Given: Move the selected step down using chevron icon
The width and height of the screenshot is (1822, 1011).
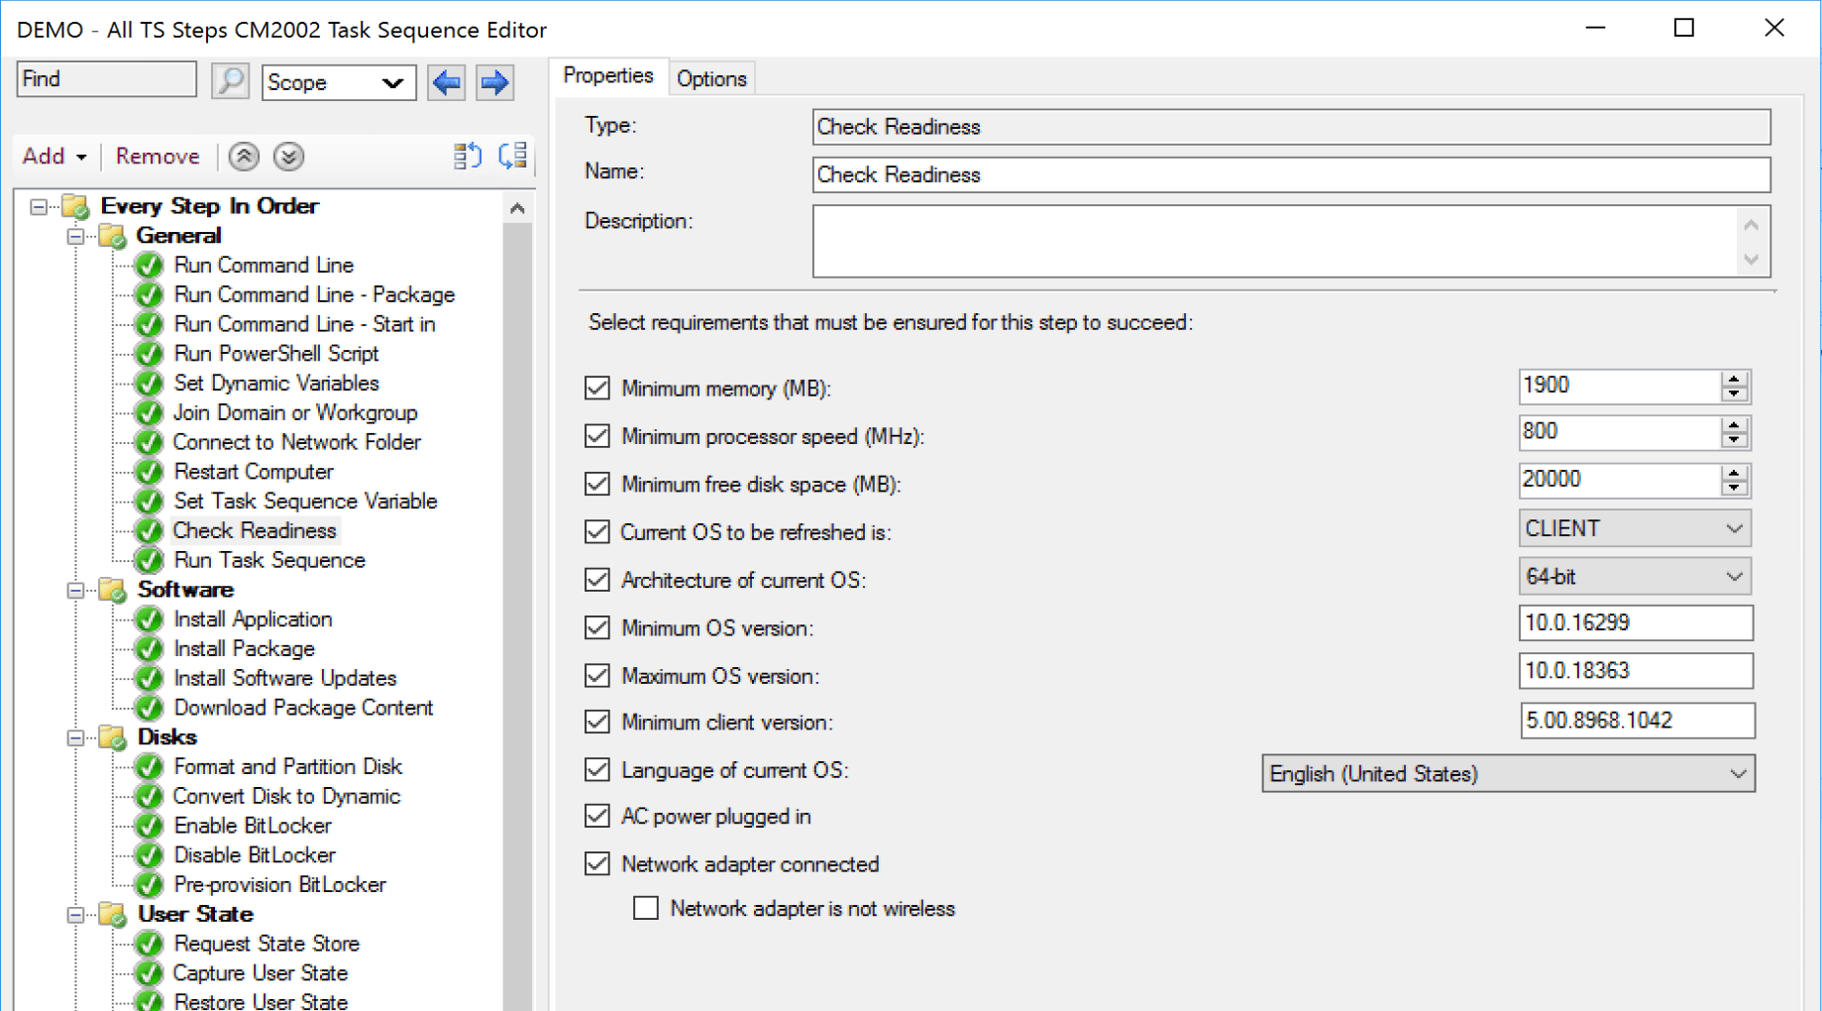Looking at the screenshot, I should tap(288, 157).
